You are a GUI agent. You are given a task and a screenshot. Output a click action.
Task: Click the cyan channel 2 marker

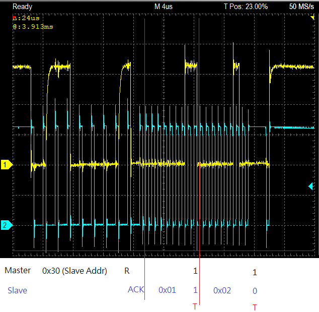pyautogui.click(x=7, y=225)
